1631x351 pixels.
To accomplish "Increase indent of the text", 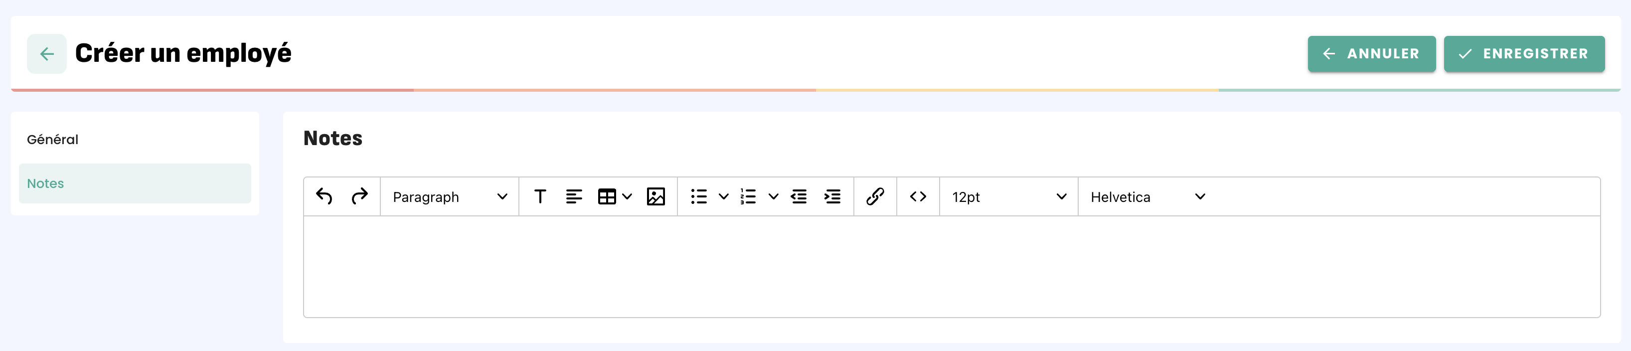I will coord(832,196).
